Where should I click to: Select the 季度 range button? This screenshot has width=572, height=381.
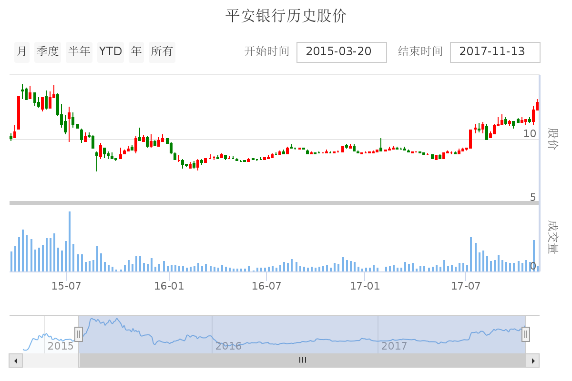pos(48,51)
